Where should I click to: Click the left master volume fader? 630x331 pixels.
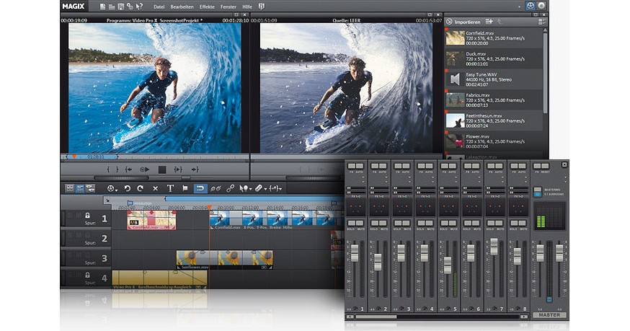coord(540,252)
